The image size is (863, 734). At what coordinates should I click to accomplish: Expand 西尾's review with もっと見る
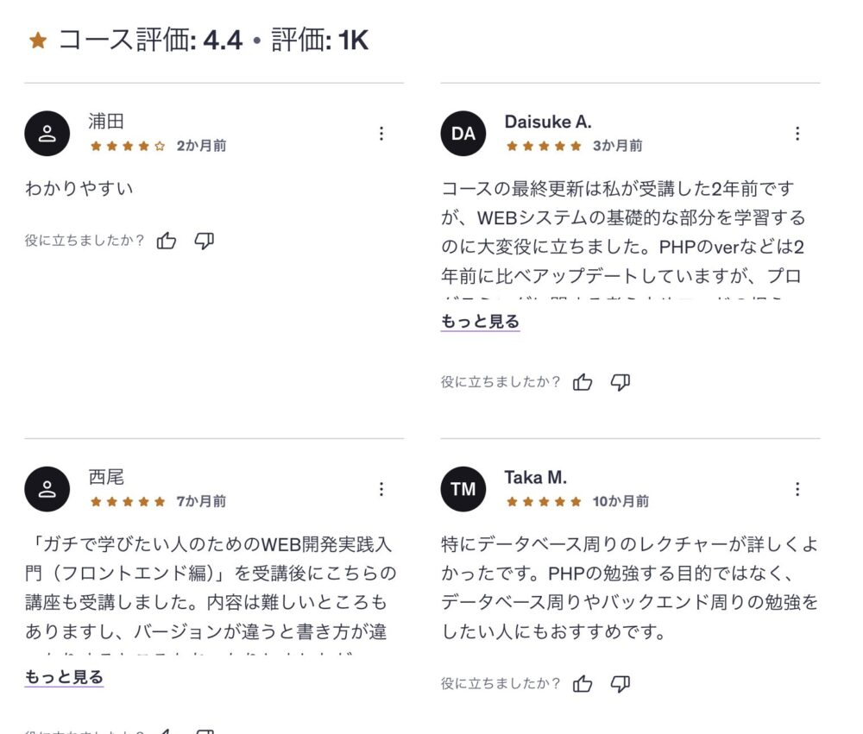(x=64, y=677)
